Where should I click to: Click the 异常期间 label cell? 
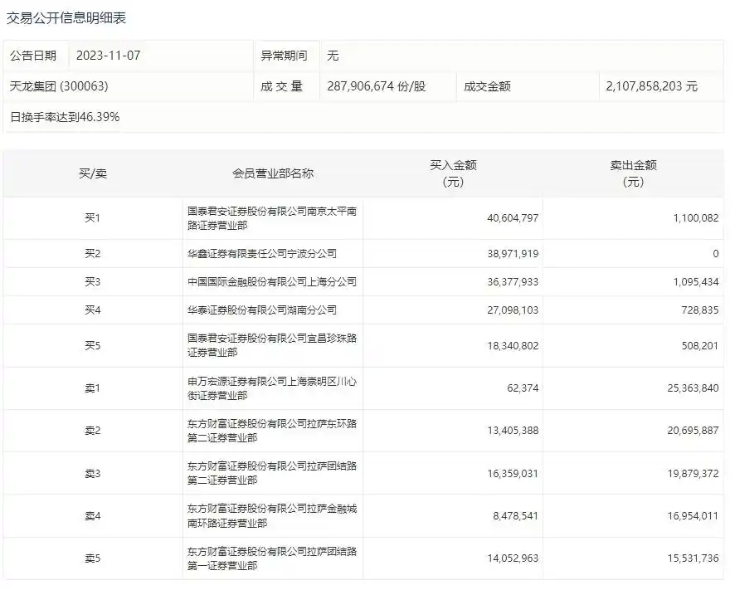coord(284,56)
